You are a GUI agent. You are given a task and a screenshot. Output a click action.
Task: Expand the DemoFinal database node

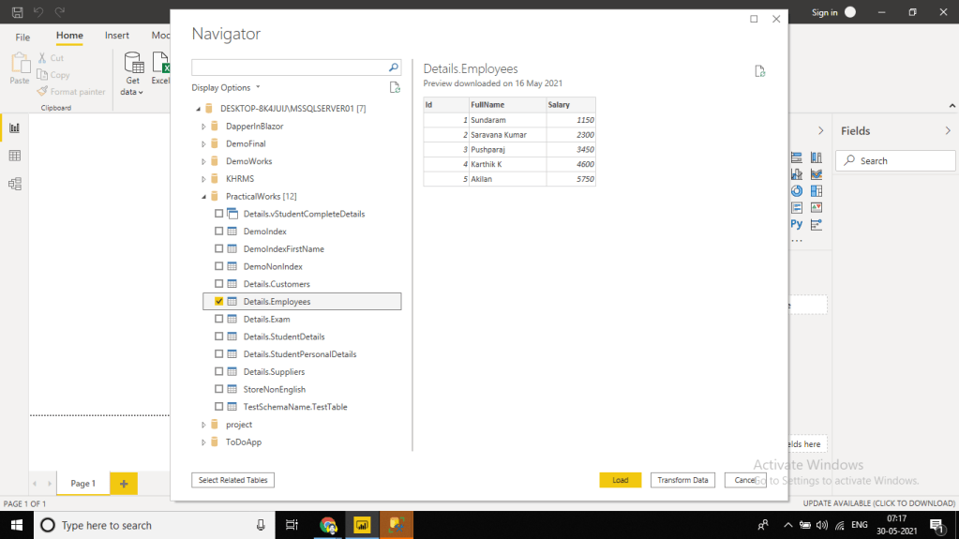(x=203, y=143)
